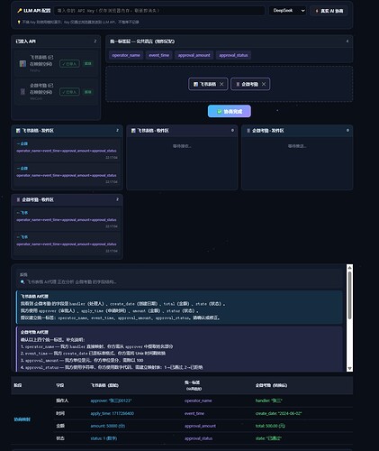Click the status: 1 cell in the mapping table
This screenshot has width=379, height=451.
tap(104, 438)
